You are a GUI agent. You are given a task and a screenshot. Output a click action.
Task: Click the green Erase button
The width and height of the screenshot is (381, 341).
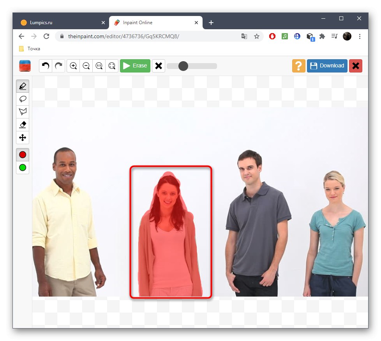(x=135, y=65)
